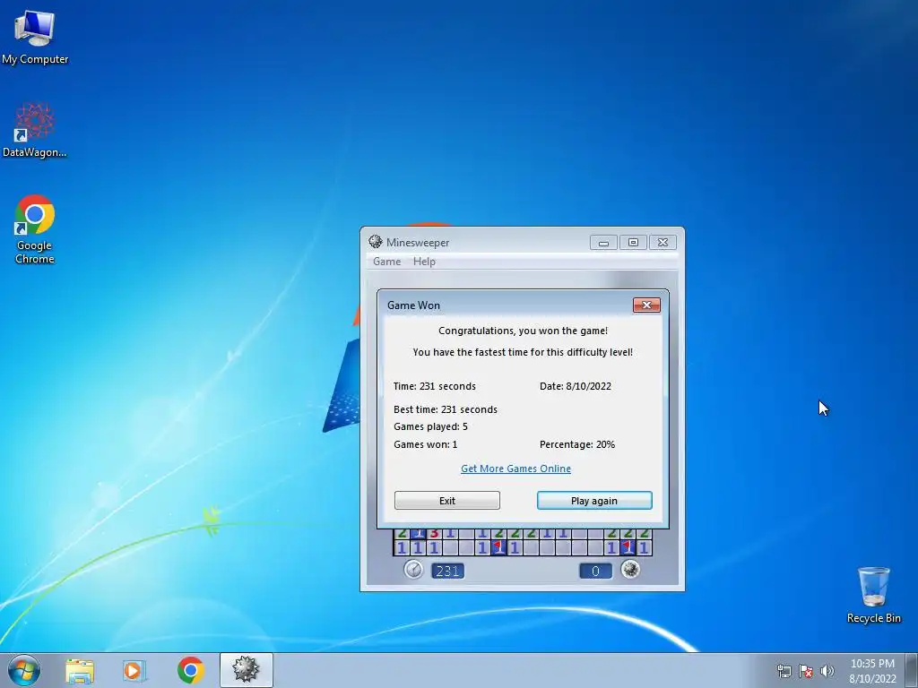Open the DataWagon desktop shortcut

(x=35, y=130)
